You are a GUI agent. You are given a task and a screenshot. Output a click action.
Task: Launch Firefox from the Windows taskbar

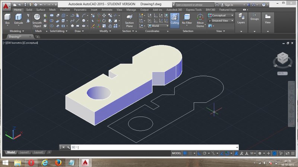[x=58, y=163]
